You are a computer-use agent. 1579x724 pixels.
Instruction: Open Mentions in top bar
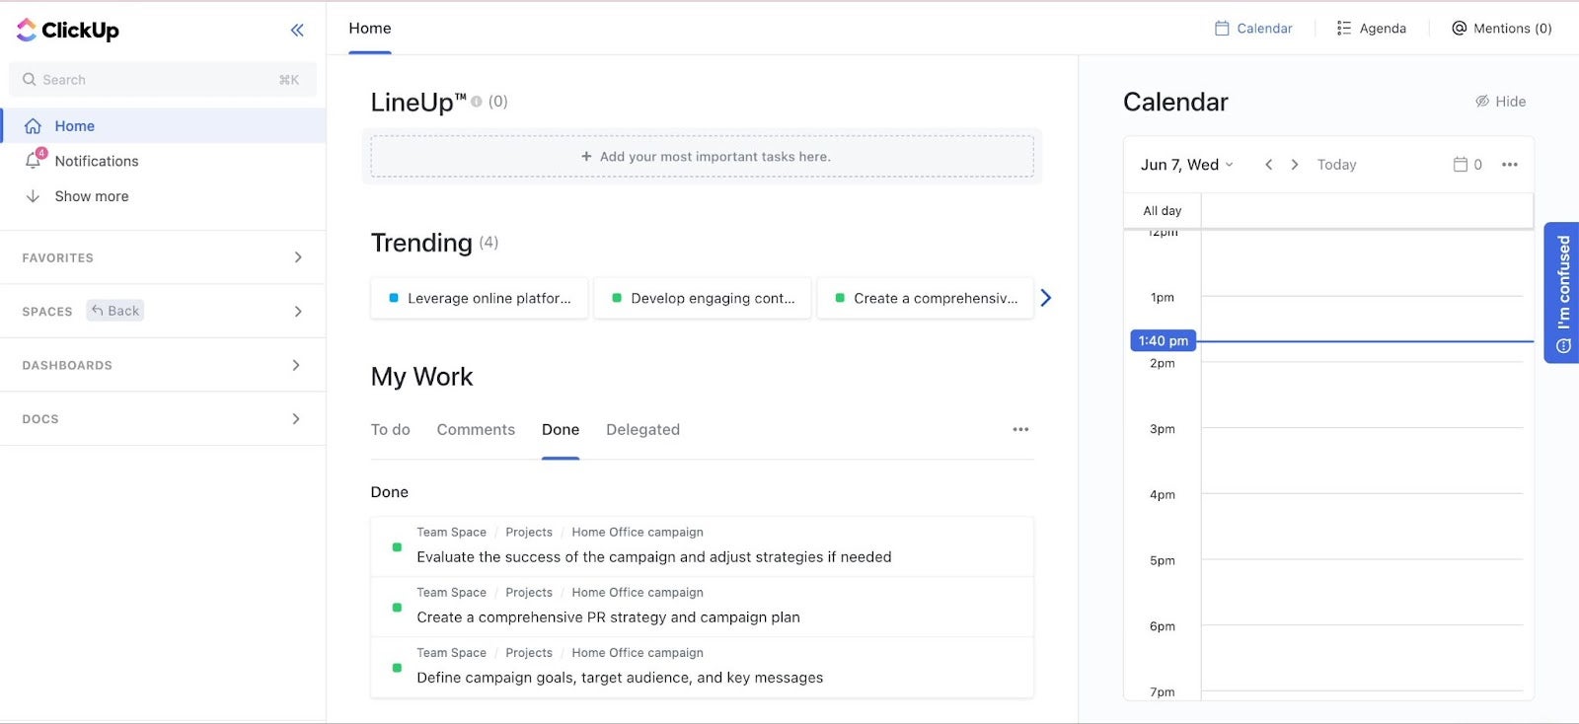point(1501,29)
